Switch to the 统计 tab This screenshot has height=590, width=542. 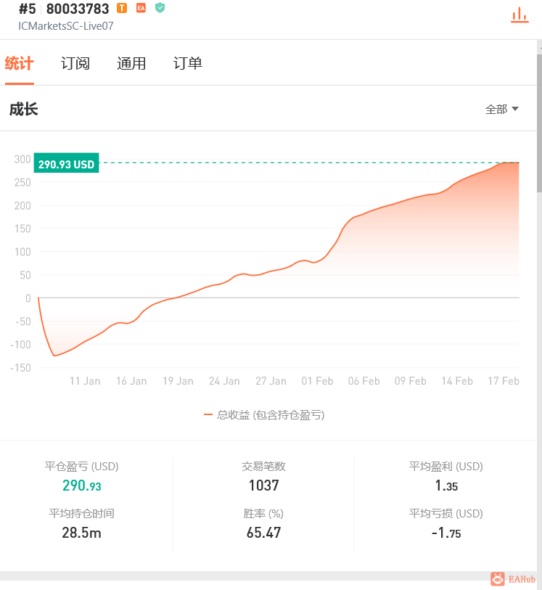point(19,63)
